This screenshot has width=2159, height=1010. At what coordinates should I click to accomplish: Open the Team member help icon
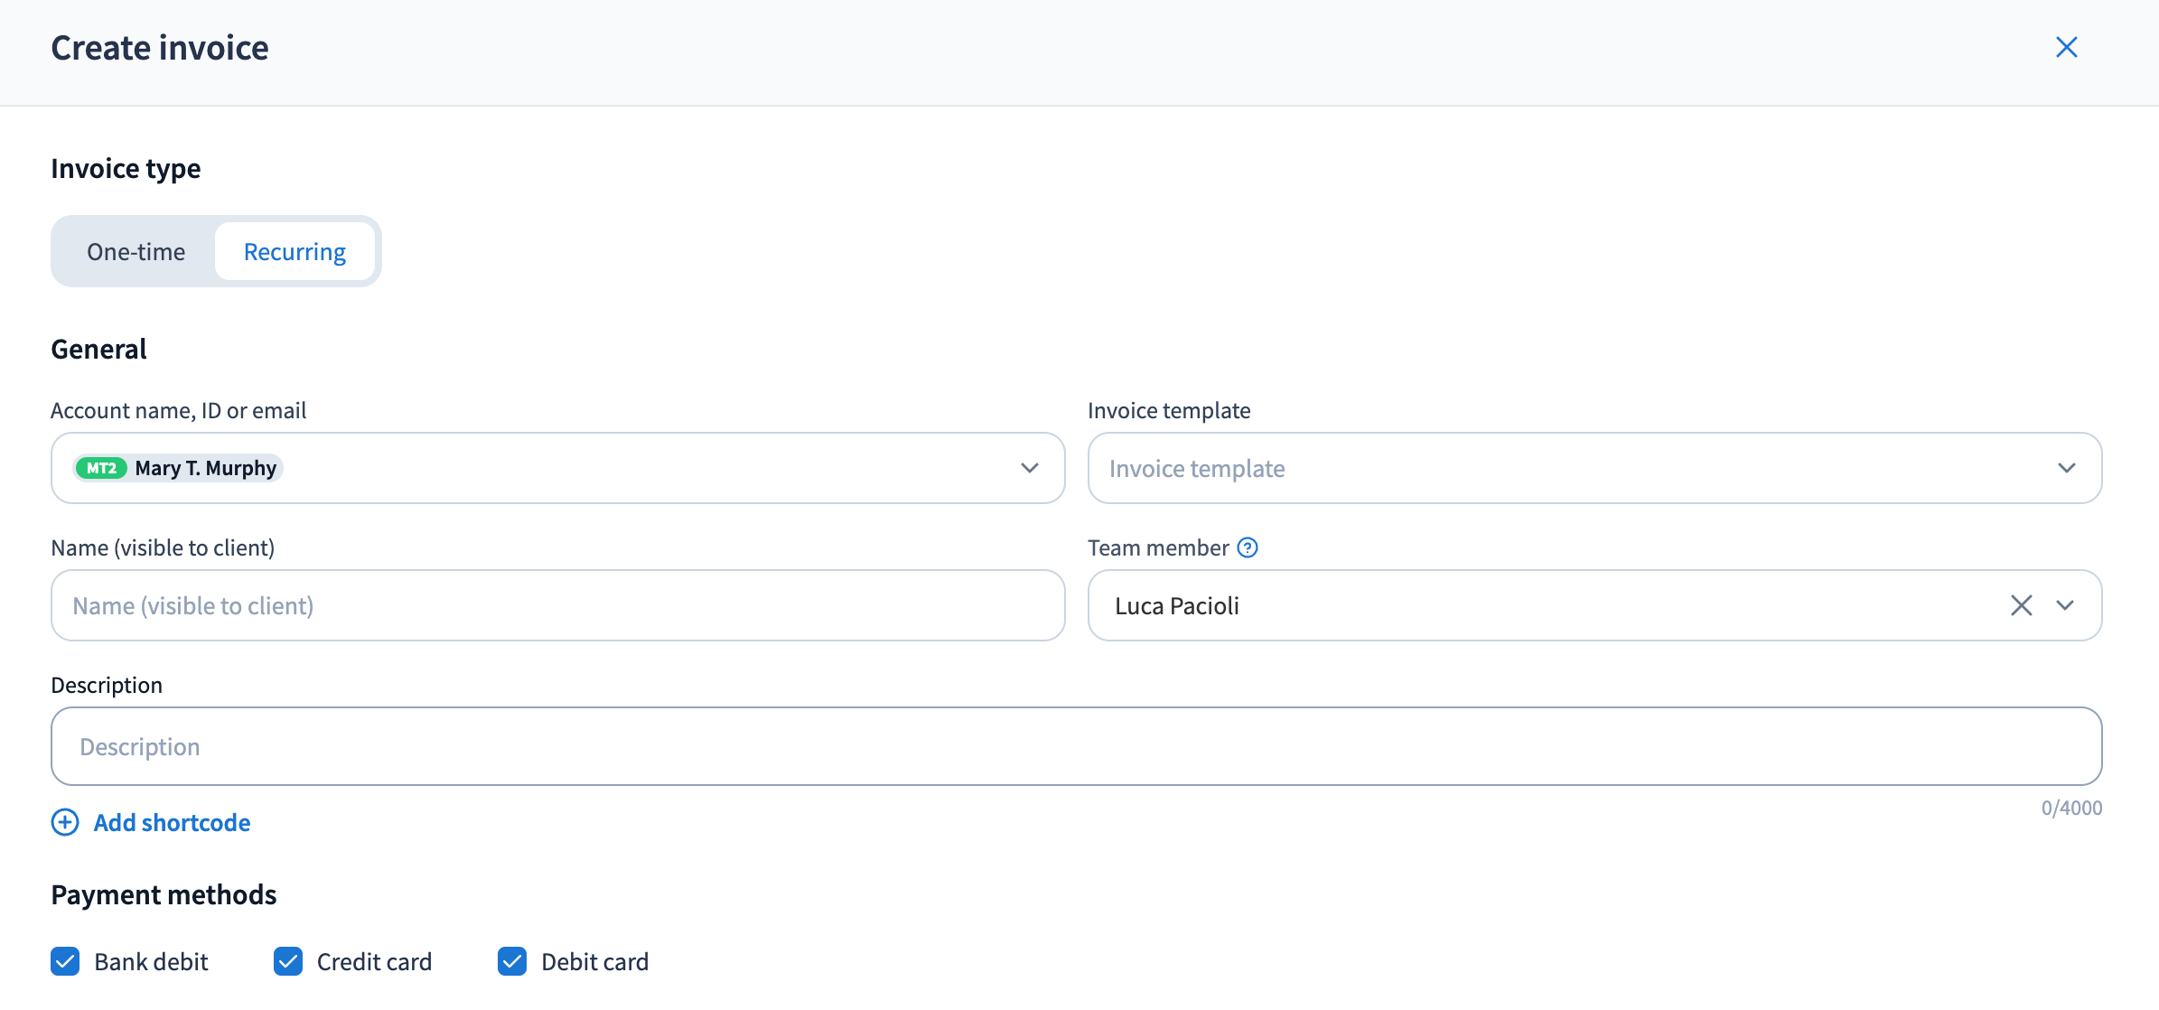1248,547
